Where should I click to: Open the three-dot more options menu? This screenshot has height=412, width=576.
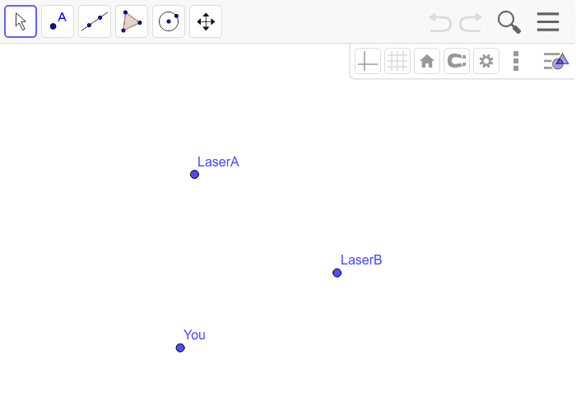pyautogui.click(x=516, y=61)
